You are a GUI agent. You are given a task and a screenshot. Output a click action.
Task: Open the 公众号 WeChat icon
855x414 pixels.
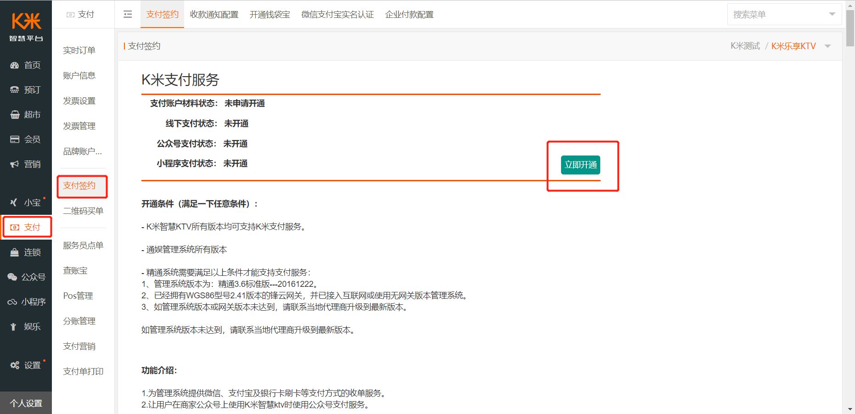point(12,277)
